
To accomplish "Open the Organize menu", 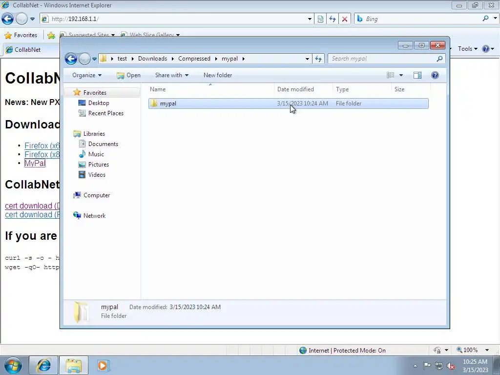I will [87, 75].
